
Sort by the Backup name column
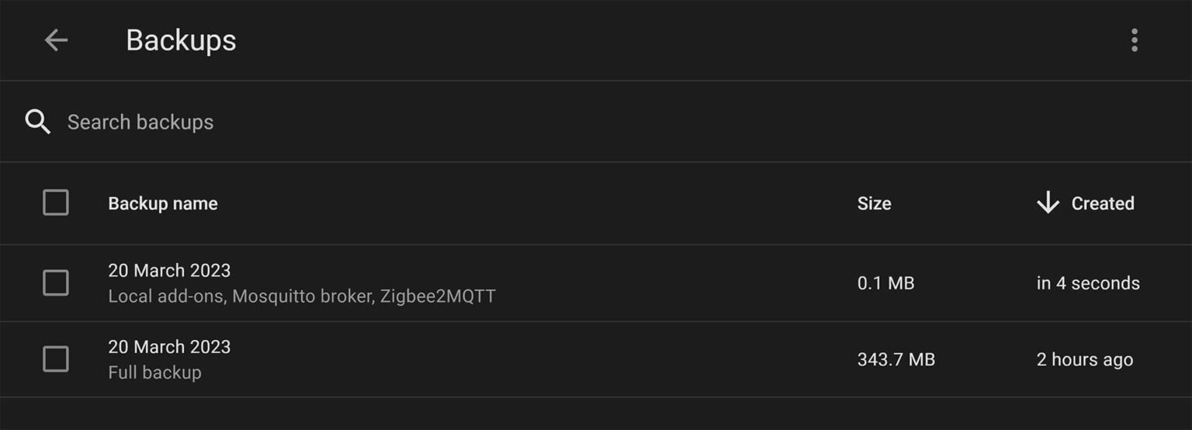tap(163, 203)
